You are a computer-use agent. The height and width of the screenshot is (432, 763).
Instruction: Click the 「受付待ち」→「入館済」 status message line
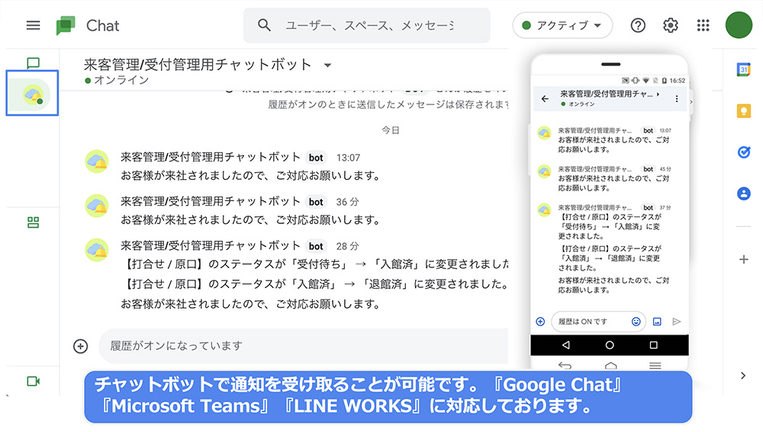tap(315, 264)
